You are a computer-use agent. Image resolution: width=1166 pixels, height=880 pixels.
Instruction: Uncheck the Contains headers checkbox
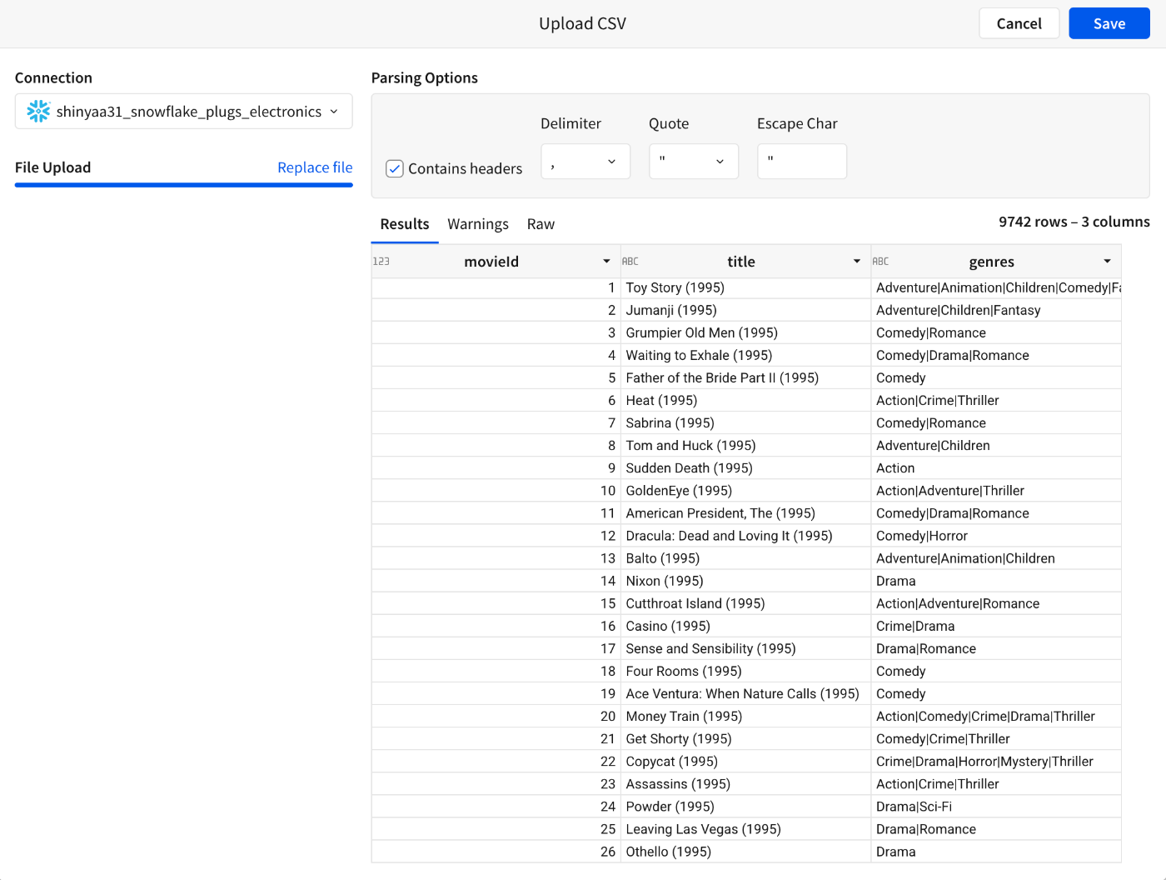395,168
